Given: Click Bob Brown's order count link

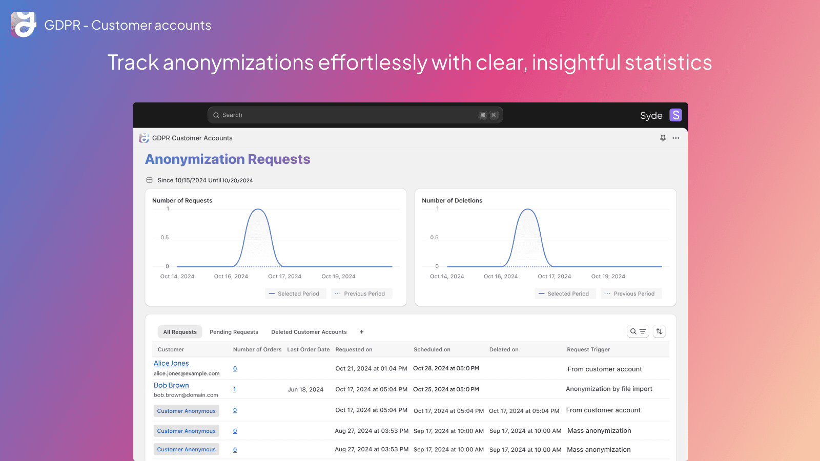Looking at the screenshot, I should click(235, 389).
